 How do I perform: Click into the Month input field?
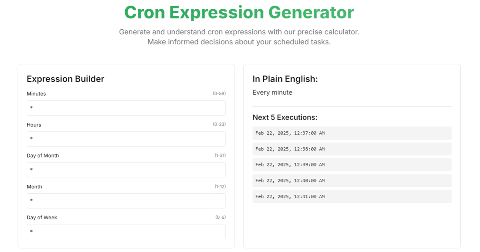click(x=126, y=201)
